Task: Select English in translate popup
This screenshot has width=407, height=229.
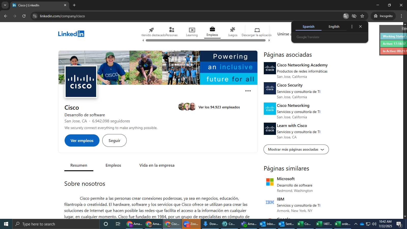Action: pos(334,26)
